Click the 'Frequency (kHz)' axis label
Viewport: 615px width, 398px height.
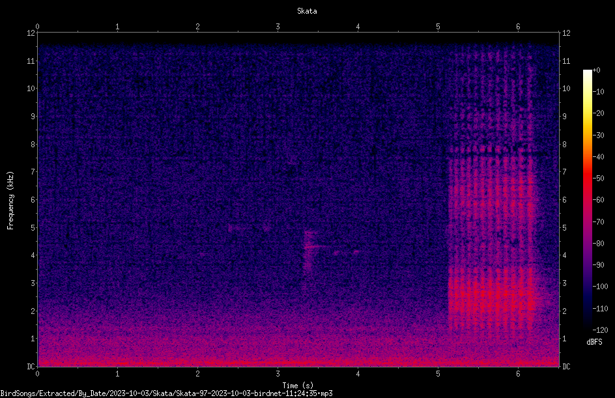pos(10,201)
